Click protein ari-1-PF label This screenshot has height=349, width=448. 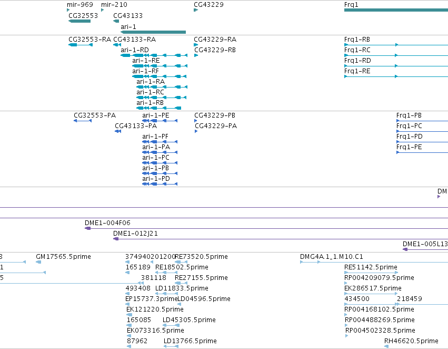(x=155, y=137)
